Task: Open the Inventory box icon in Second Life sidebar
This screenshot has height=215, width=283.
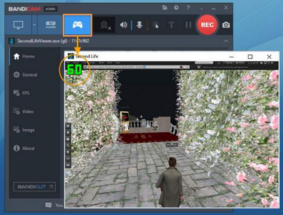Action: click(x=68, y=139)
